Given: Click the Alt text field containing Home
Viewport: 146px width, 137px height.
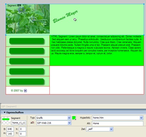Looking at the screenshot, I should pyautogui.click(x=118, y=123).
